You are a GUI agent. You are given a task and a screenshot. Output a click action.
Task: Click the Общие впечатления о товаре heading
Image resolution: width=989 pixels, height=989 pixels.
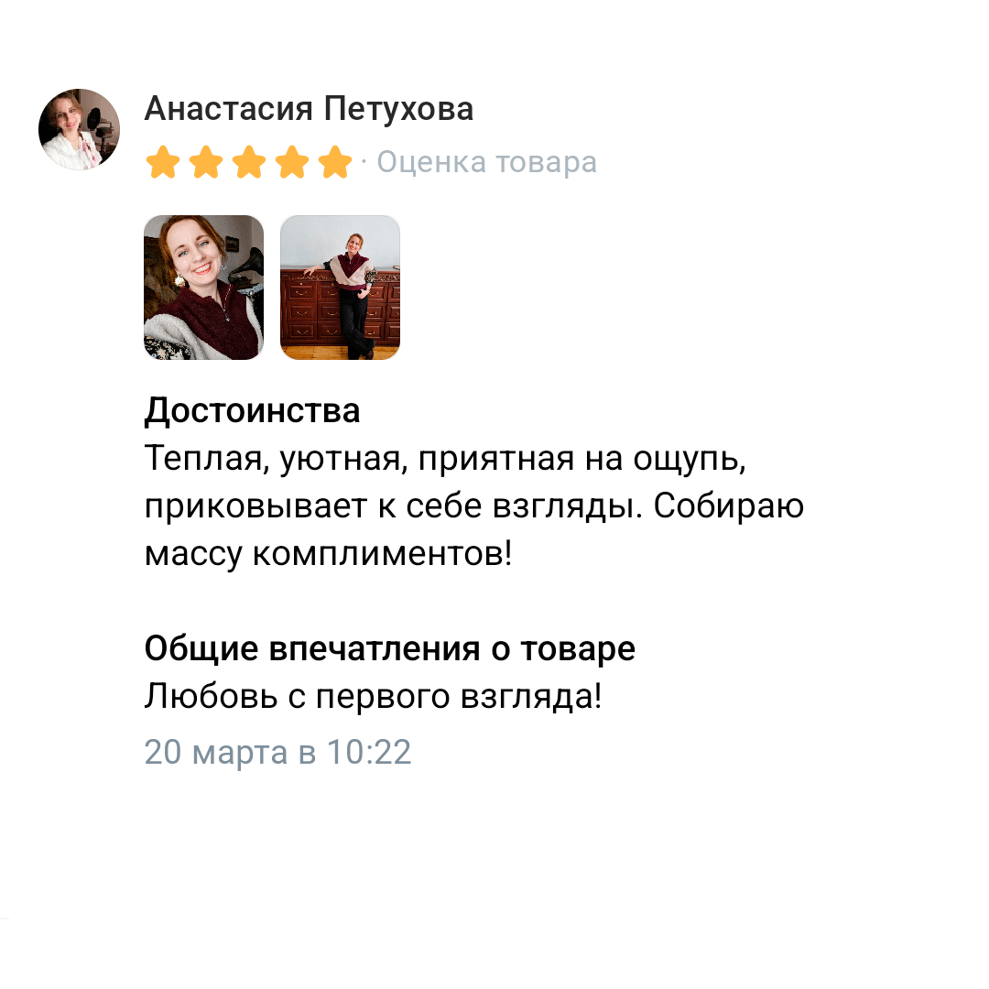(390, 648)
